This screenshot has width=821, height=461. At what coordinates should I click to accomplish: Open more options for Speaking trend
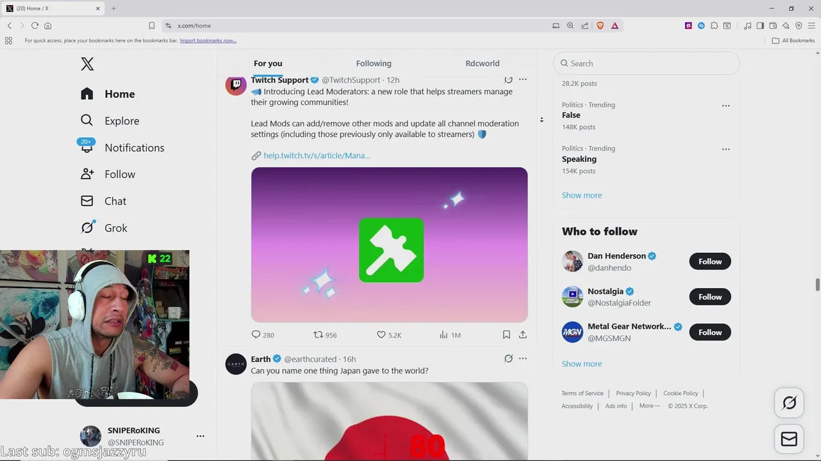tap(725, 149)
